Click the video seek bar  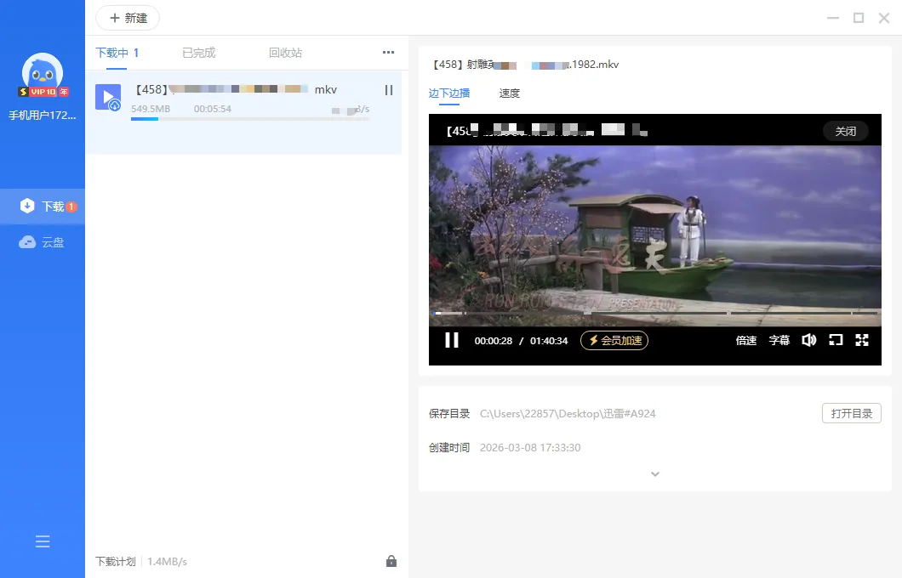tap(655, 313)
